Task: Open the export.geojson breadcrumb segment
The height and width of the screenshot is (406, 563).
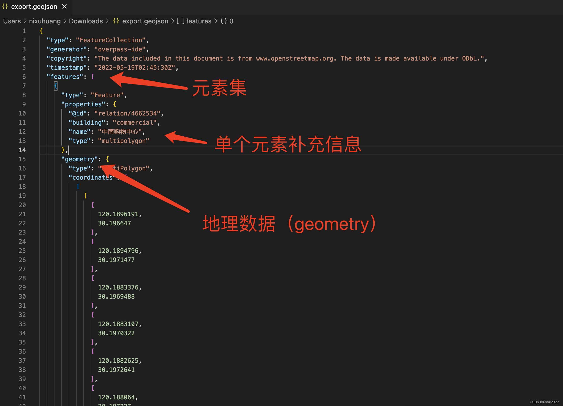Action: [x=145, y=21]
